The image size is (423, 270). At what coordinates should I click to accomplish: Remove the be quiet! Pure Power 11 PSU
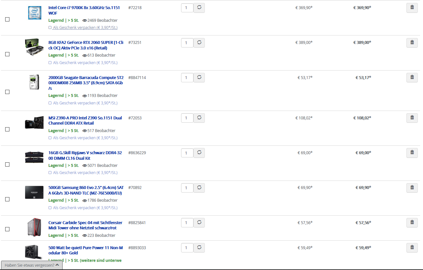coord(412,248)
